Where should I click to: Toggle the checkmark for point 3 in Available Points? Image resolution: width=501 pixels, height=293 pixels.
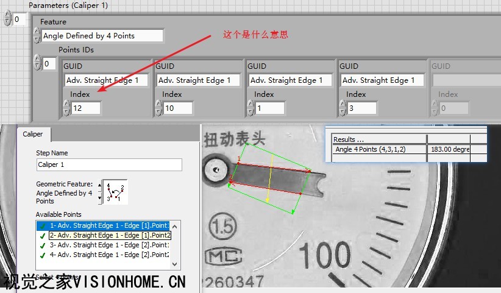click(x=42, y=245)
